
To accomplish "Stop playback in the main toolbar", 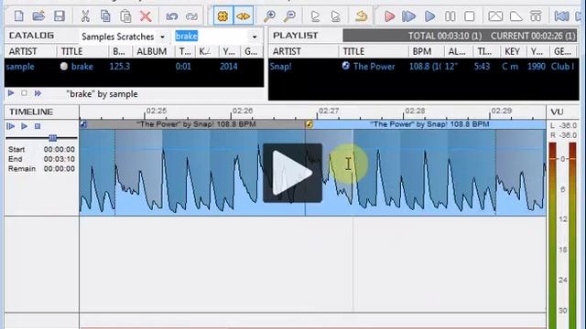I will [x=470, y=16].
